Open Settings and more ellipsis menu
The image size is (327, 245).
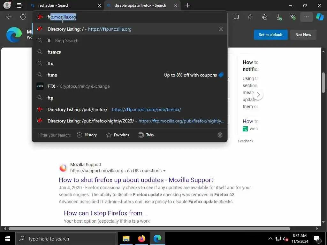(306, 17)
